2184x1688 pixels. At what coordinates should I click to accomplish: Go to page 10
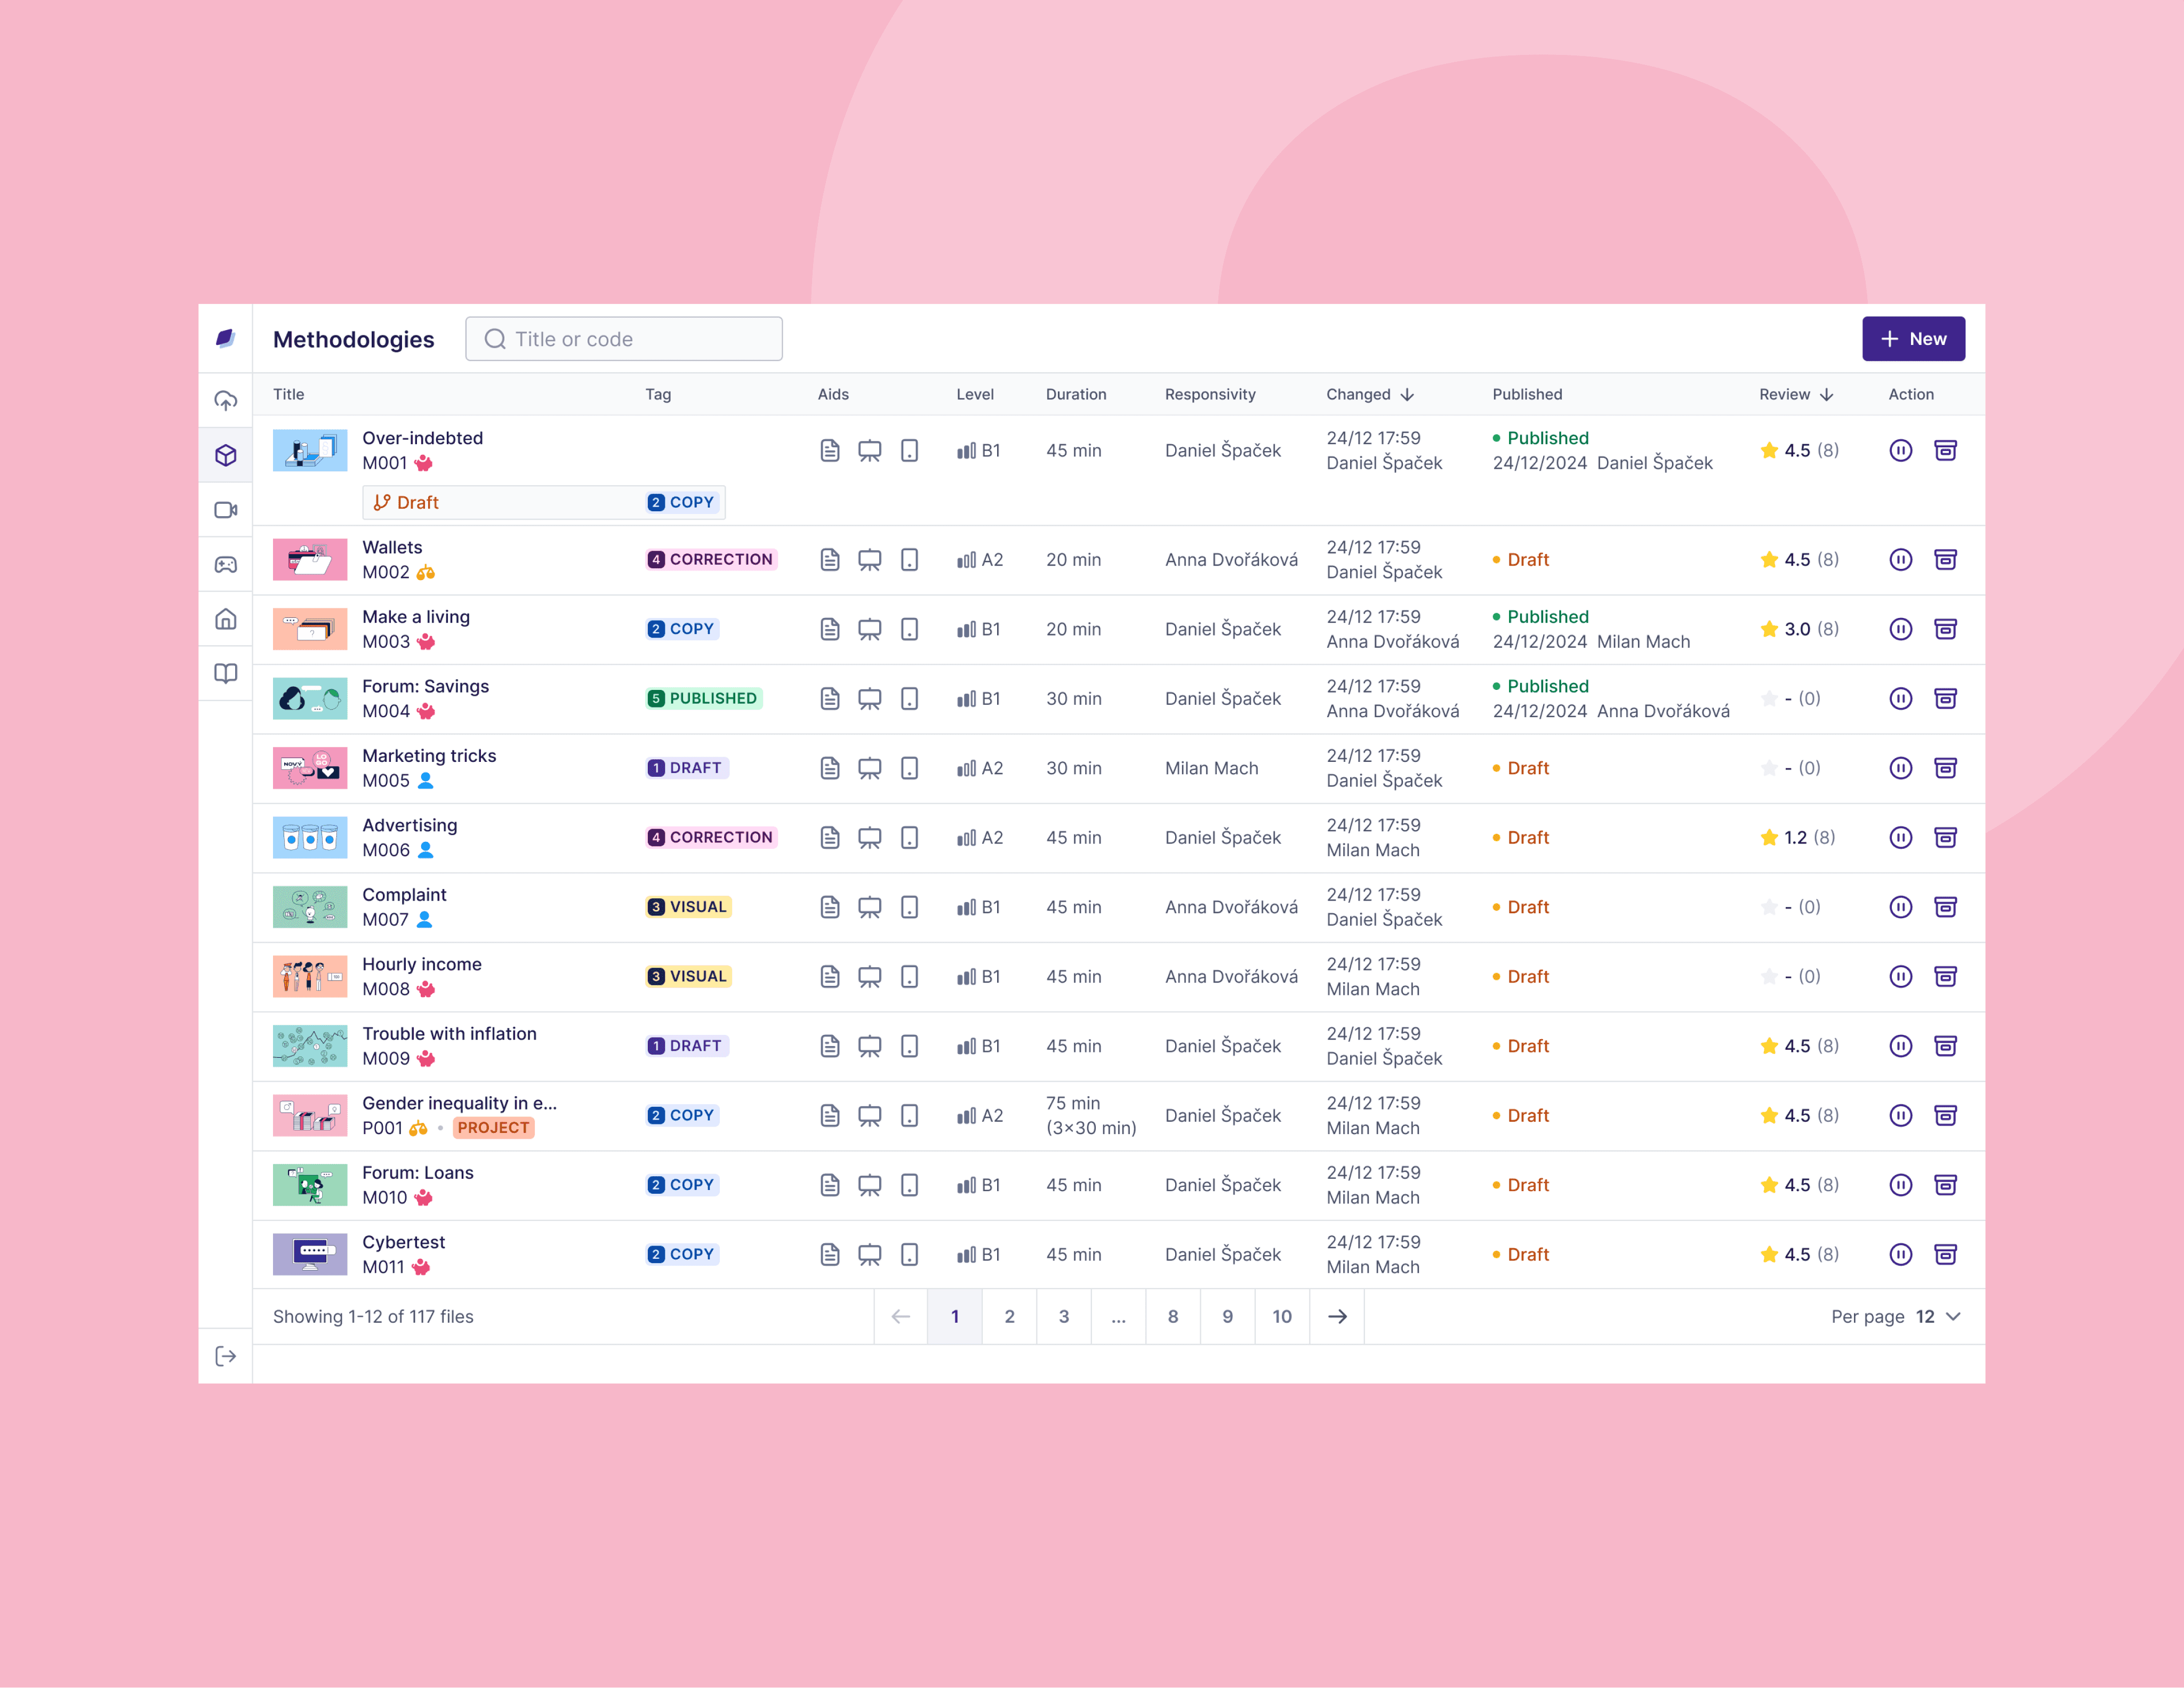pos(1281,1316)
